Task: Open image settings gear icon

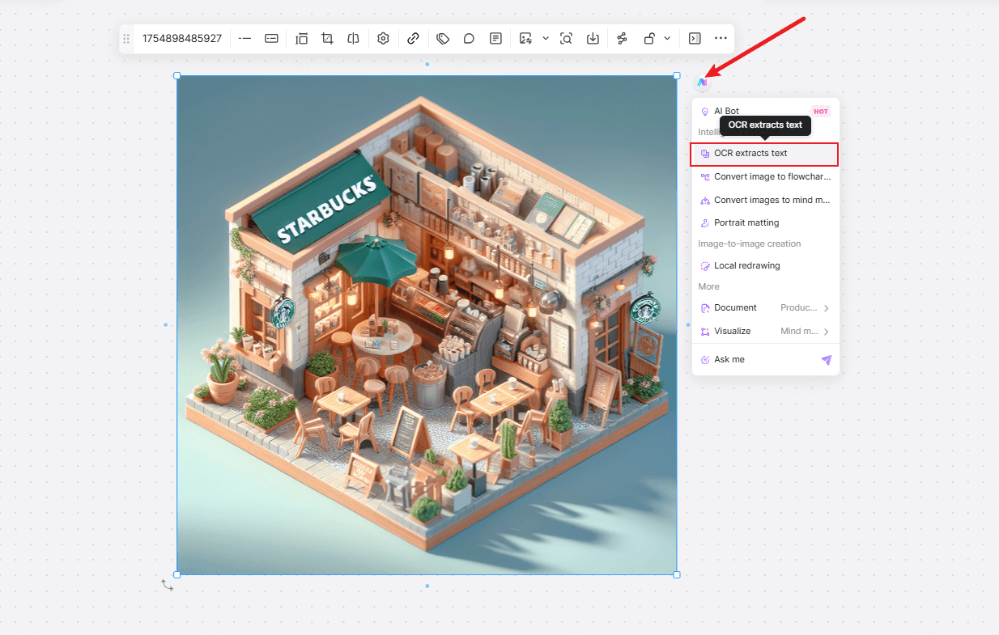Action: click(x=383, y=38)
